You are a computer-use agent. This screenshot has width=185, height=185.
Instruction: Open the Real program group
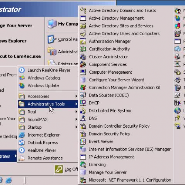click(48, 112)
